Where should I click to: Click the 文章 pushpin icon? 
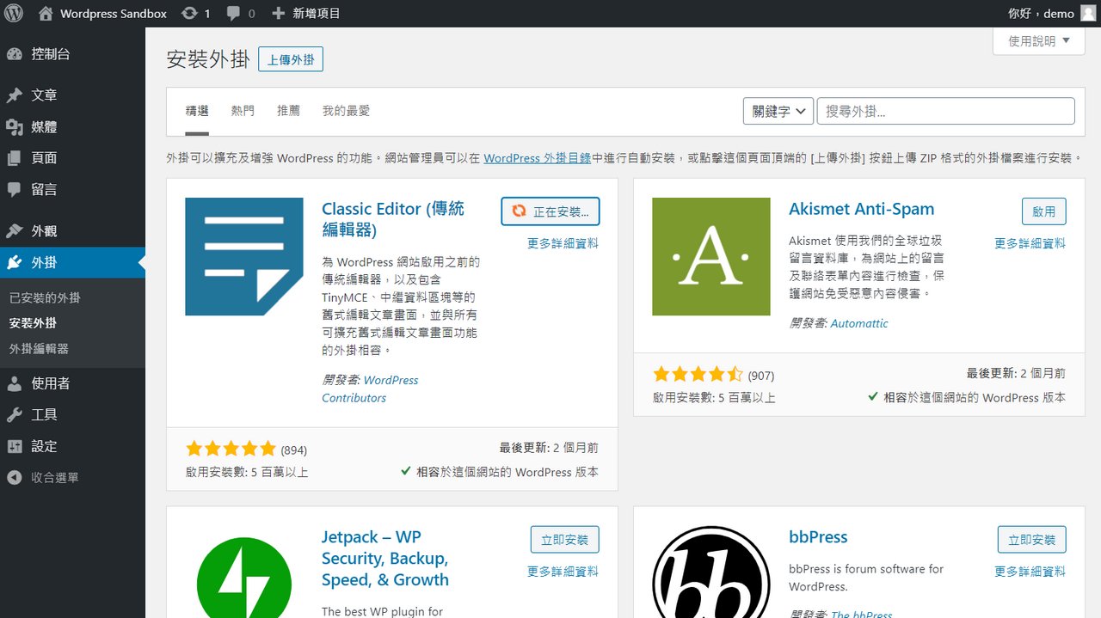14,95
